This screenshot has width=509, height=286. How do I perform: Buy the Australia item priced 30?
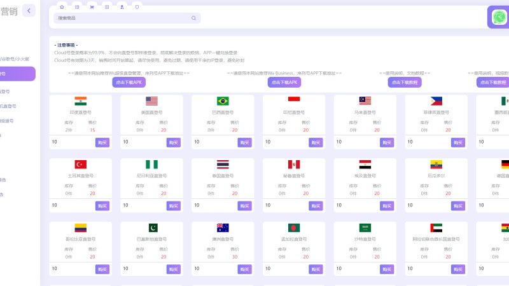(244, 269)
